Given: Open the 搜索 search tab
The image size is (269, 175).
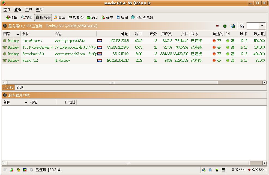Looking at the screenshot, I should [26, 17].
